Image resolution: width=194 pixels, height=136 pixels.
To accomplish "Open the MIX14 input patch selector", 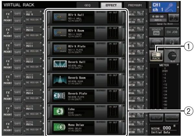I will pos(34,92).
